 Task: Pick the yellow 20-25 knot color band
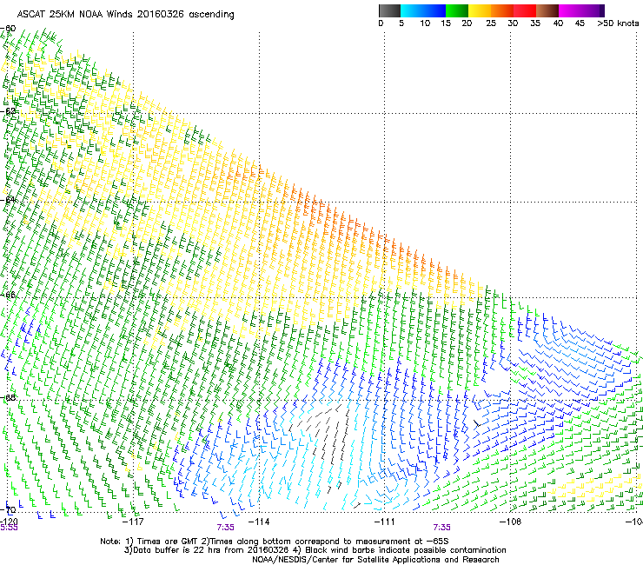point(480,10)
